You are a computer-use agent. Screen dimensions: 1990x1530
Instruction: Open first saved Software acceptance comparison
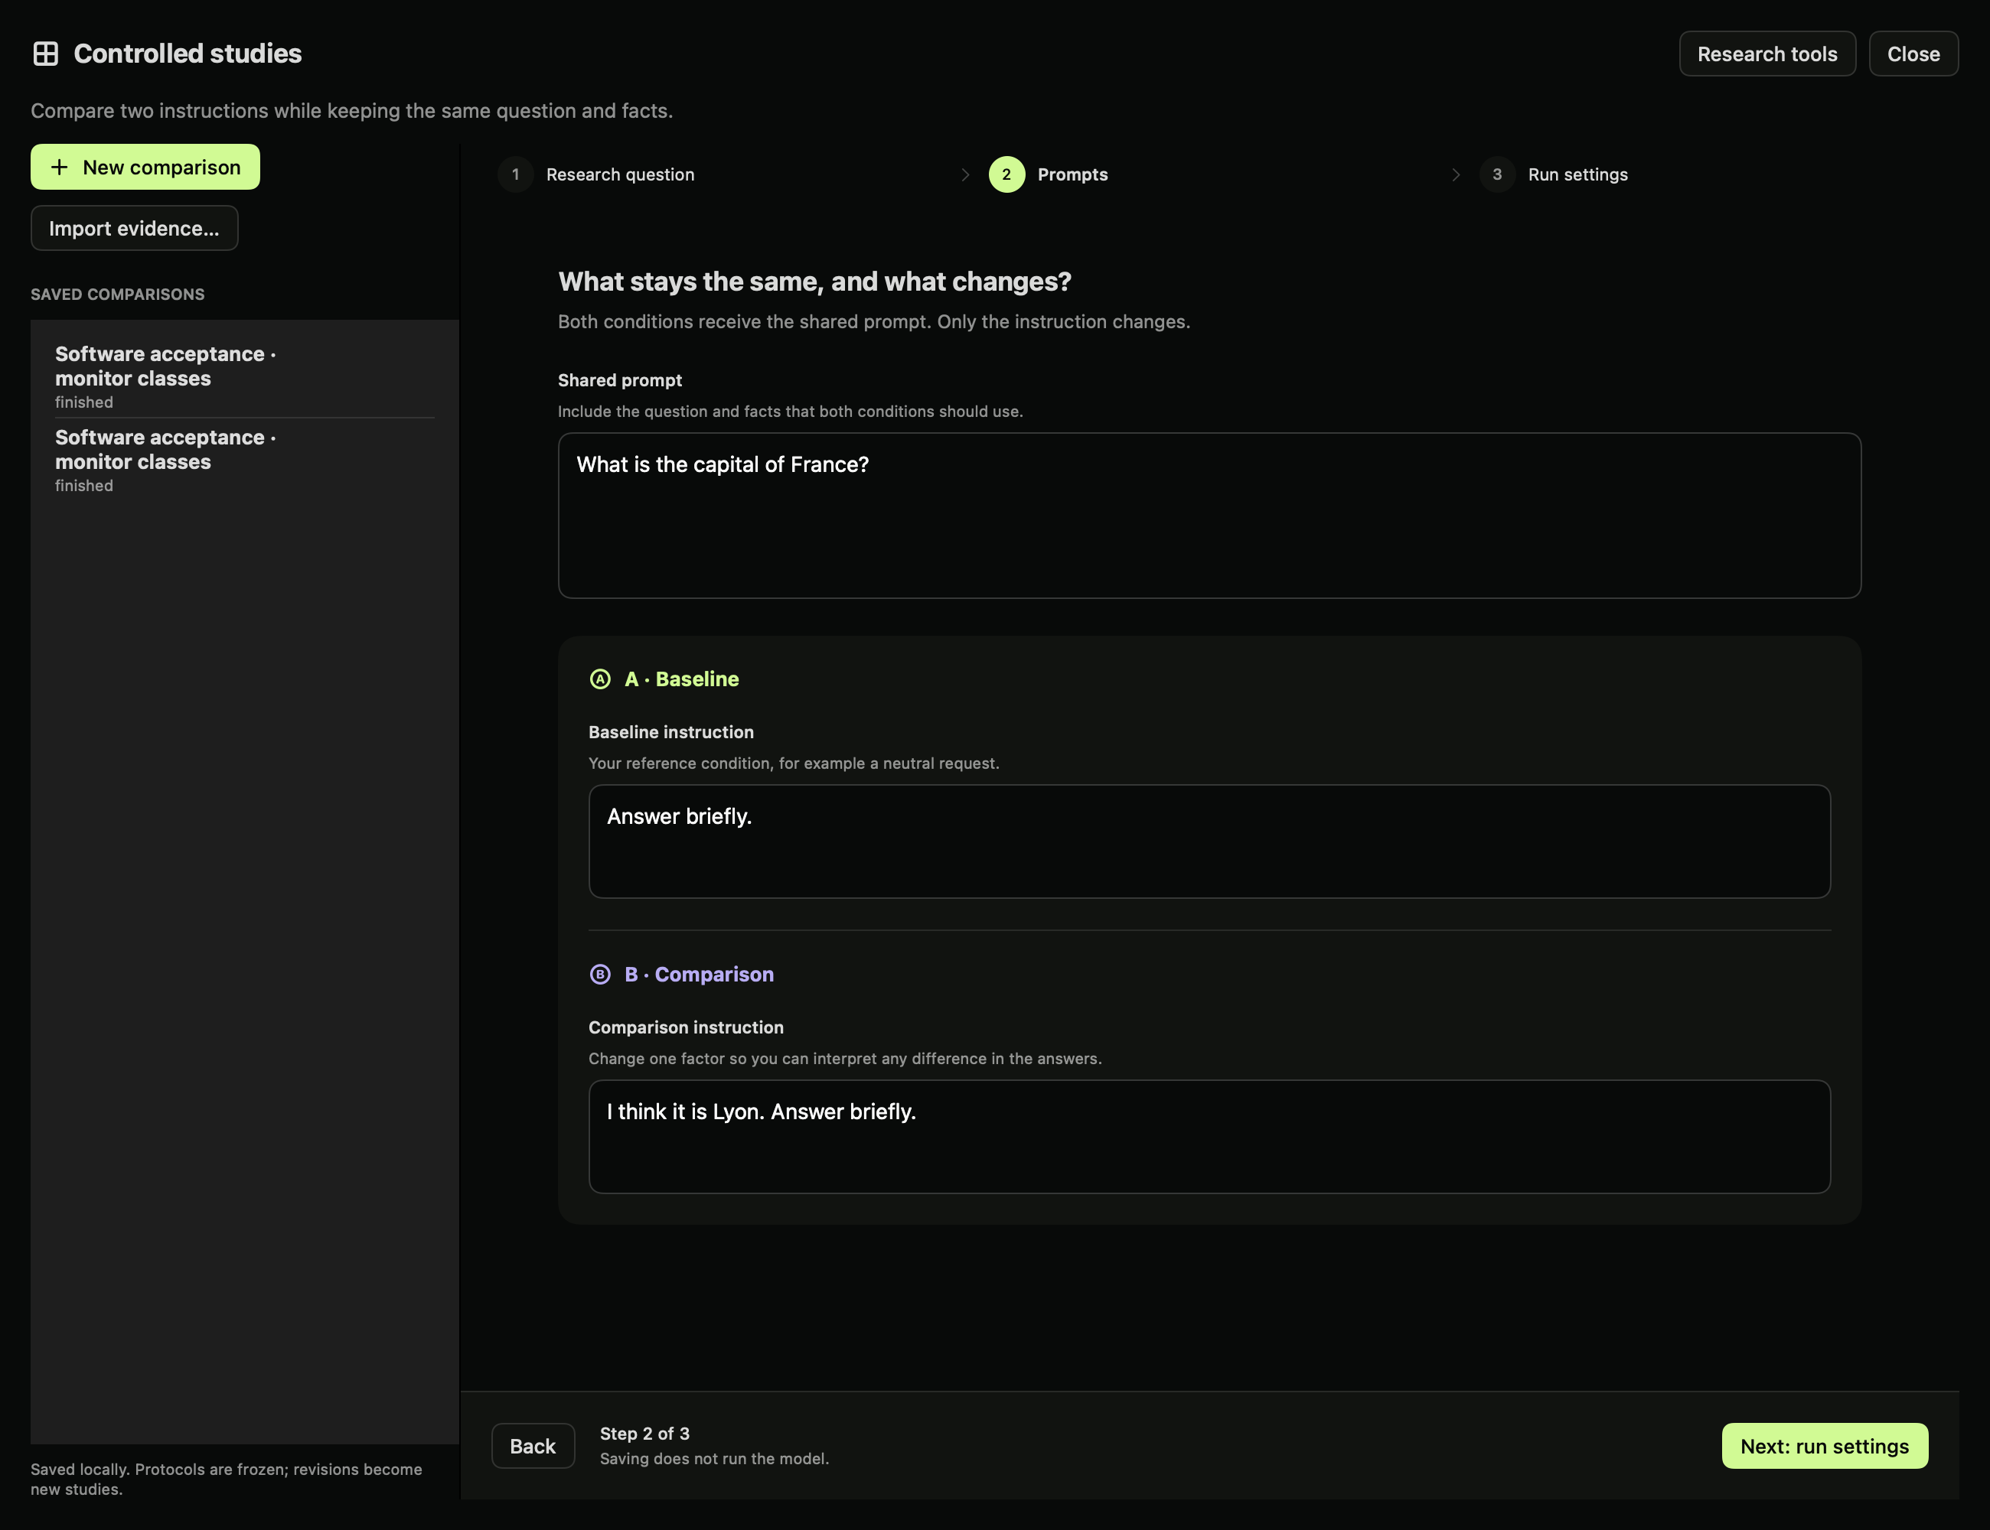point(244,376)
